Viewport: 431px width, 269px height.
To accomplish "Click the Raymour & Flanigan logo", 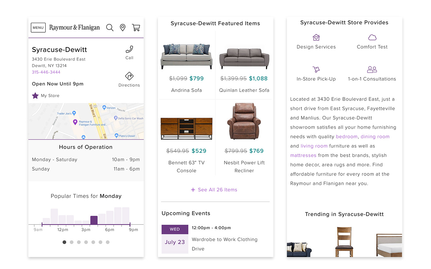I will [75, 28].
